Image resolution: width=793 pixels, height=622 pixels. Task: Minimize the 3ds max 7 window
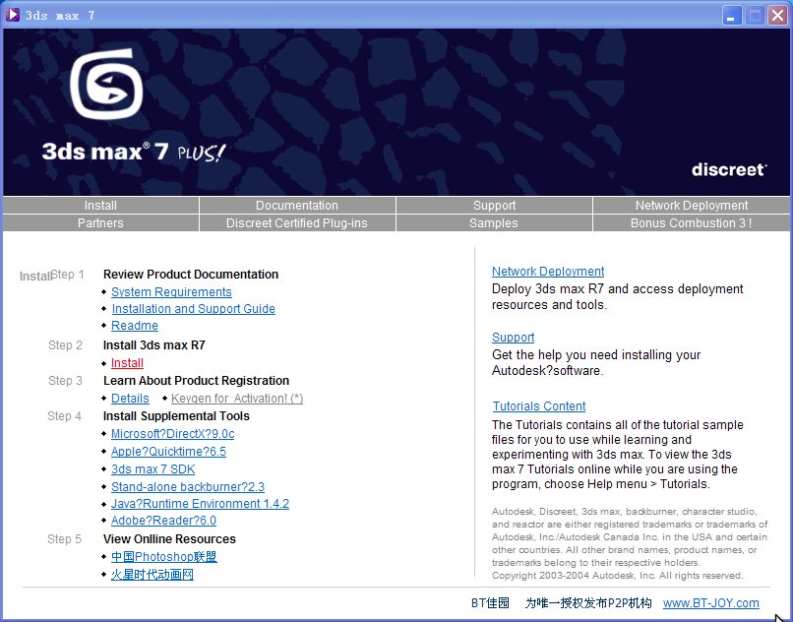[x=731, y=15]
